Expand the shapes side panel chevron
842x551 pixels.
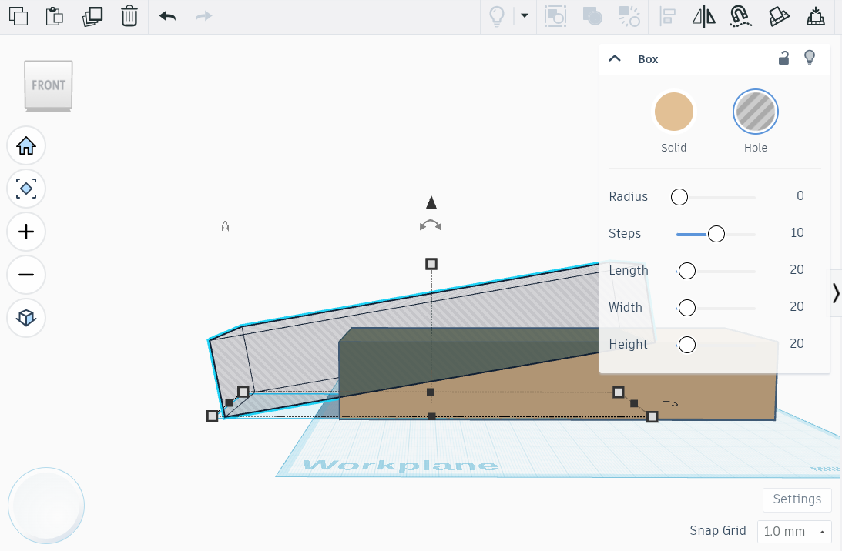pyautogui.click(x=836, y=293)
